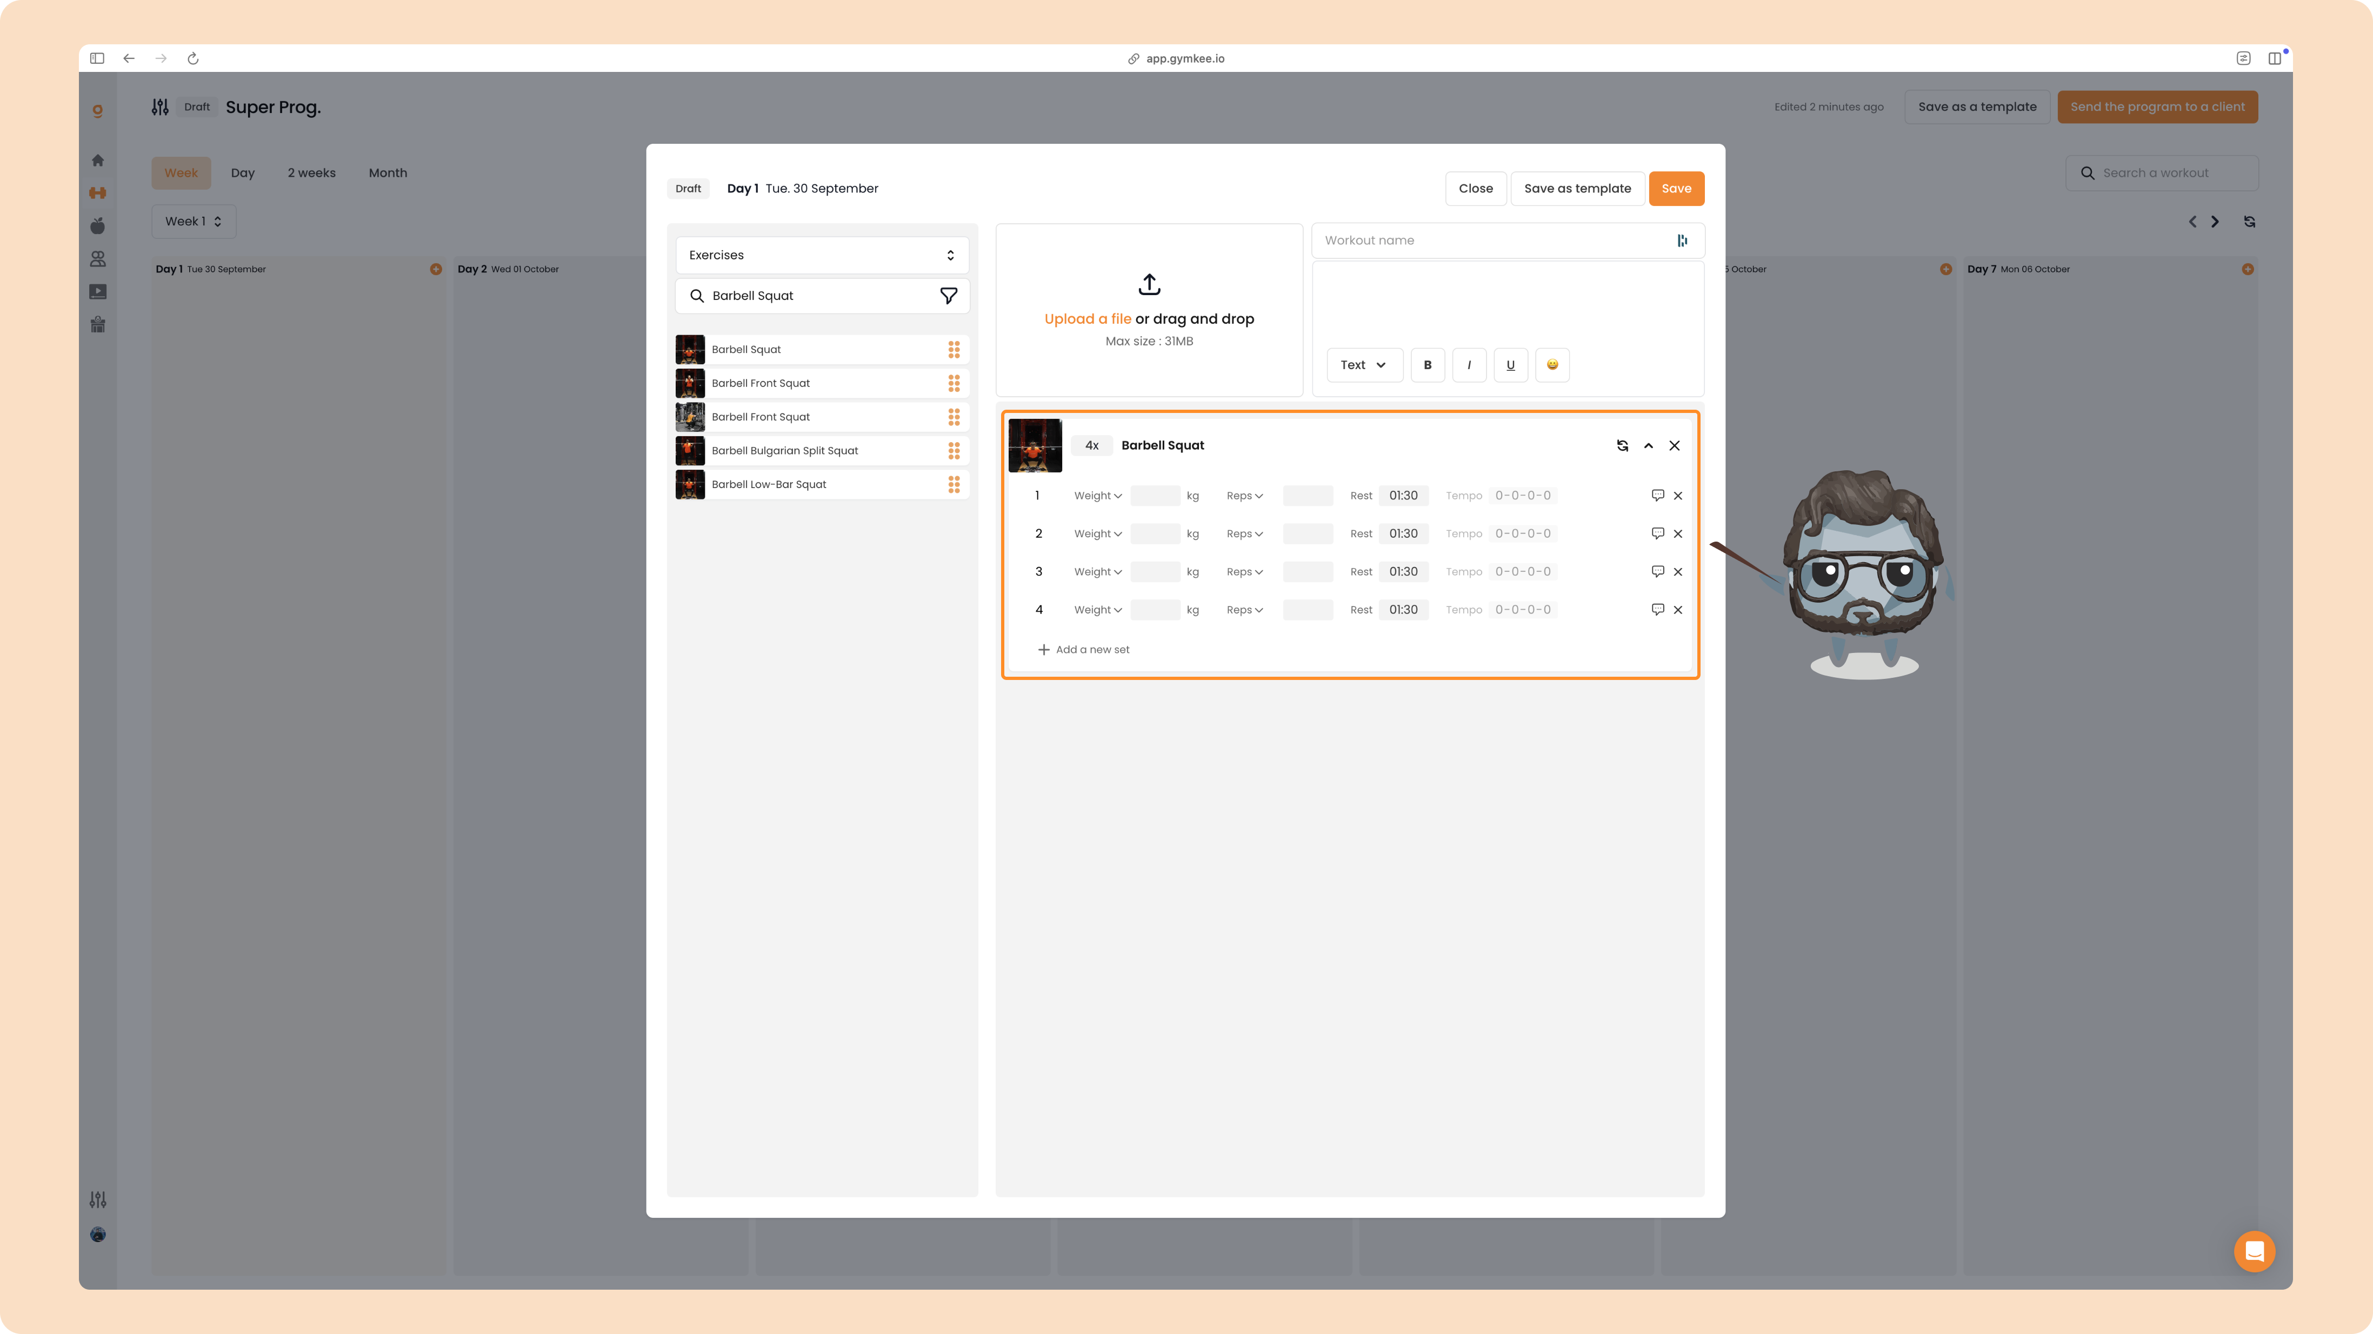The image size is (2373, 1334).
Task: Select Barbell Low-Bar Squat from the exercise list
Action: pos(822,485)
